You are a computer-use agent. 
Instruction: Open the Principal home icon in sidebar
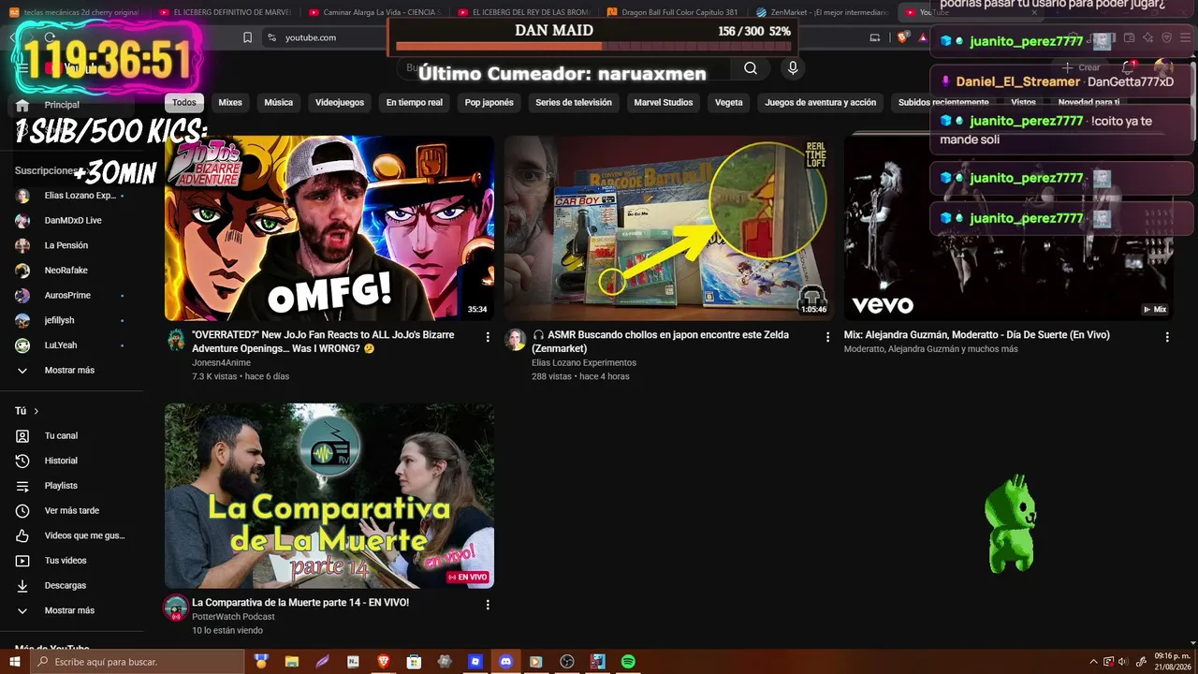tap(22, 105)
